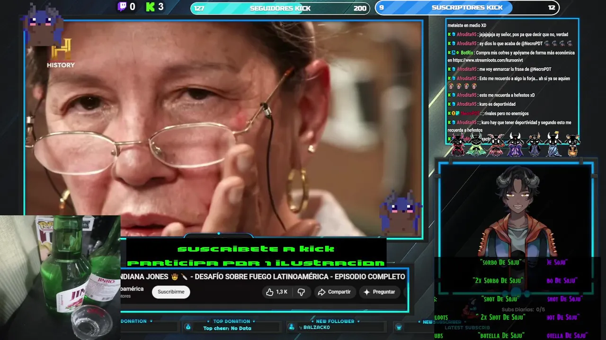This screenshot has height=340, width=606.
Task: Click the green '2x Sorbo De Soju' label
Action: click(499, 280)
